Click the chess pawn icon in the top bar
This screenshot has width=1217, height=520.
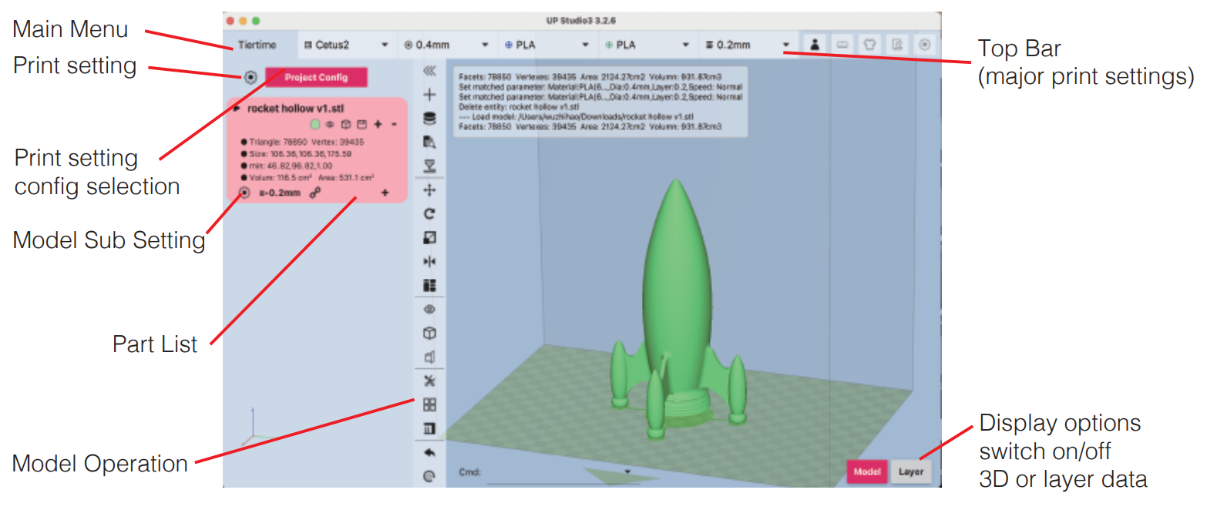click(814, 45)
